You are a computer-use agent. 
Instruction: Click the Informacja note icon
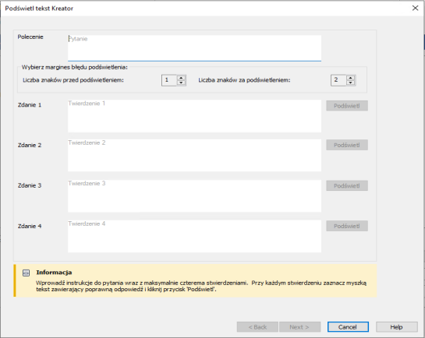pyautogui.click(x=26, y=273)
